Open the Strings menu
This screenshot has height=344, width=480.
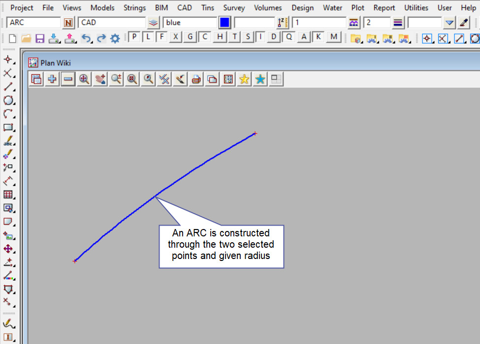coord(134,8)
